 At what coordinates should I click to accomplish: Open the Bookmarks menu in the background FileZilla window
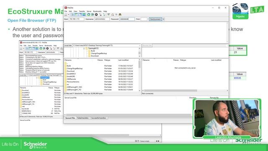tap(48, 46)
